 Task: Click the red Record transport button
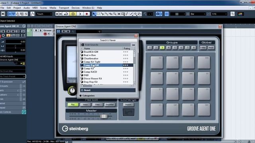point(87,14)
